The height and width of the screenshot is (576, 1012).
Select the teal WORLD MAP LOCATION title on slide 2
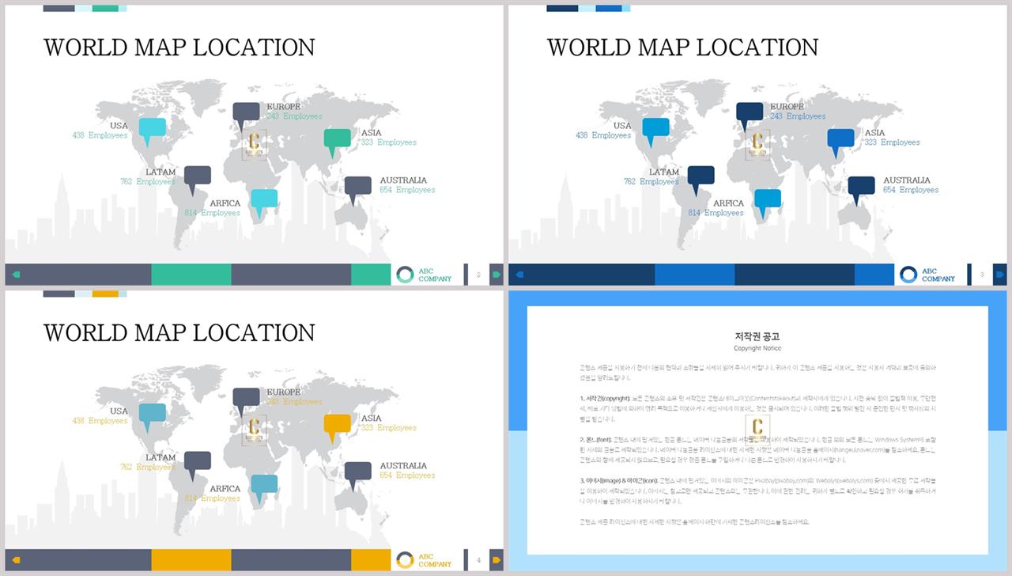[179, 47]
